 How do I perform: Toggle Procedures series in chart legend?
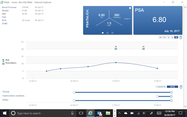(x=9, y=63)
